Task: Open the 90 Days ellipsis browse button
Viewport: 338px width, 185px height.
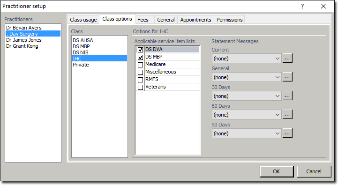Action: pyautogui.click(x=287, y=133)
